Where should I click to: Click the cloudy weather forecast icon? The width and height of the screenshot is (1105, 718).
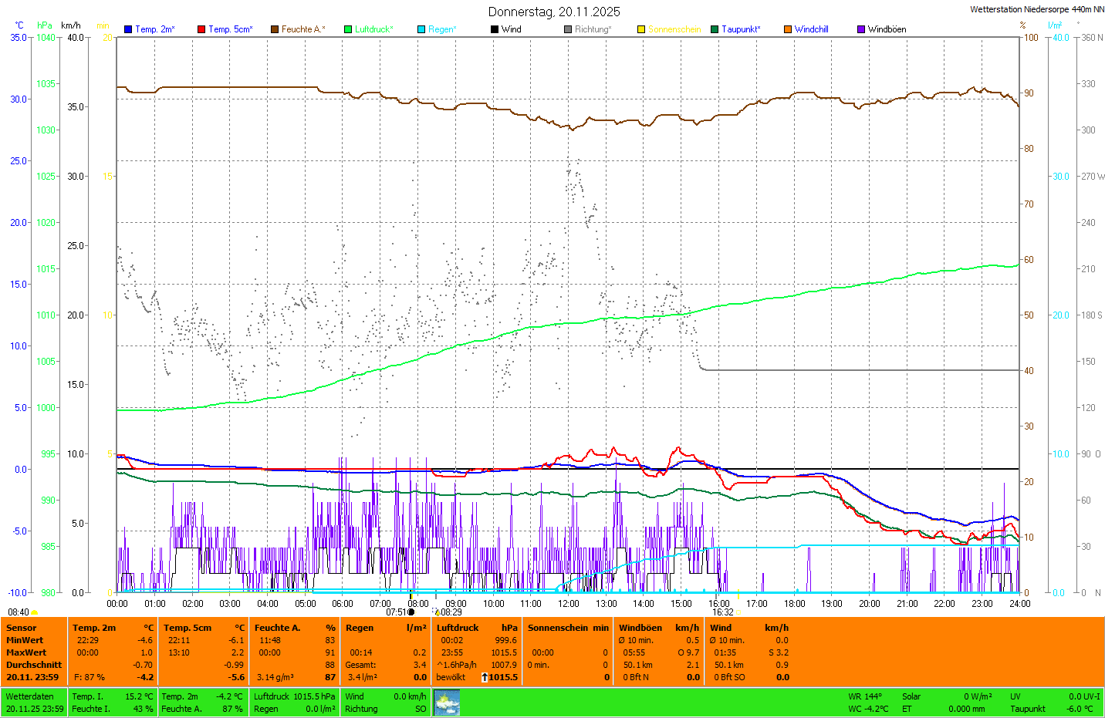point(447,703)
